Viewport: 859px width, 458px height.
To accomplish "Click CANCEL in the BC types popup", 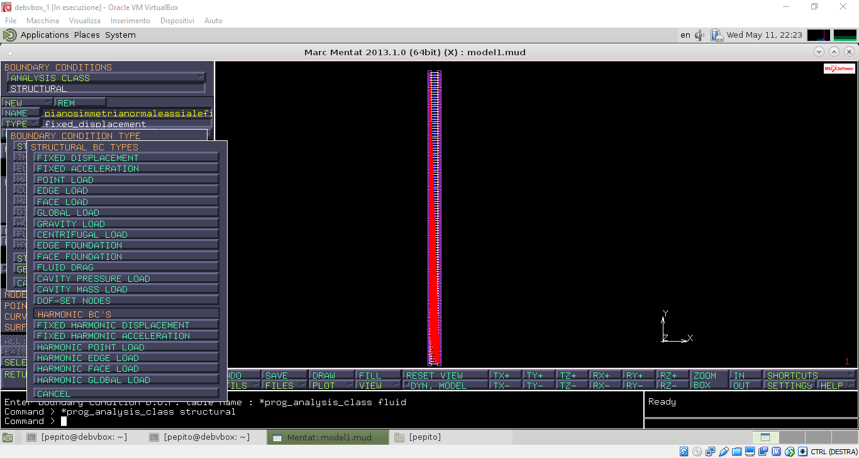I will click(x=126, y=394).
